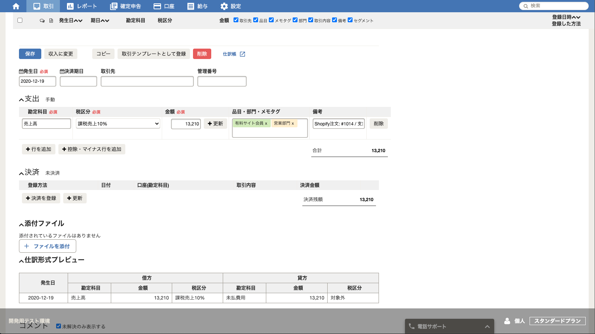This screenshot has width=595, height=334.
Task: Click inside the 管理番号 input field
Action: tap(222, 81)
